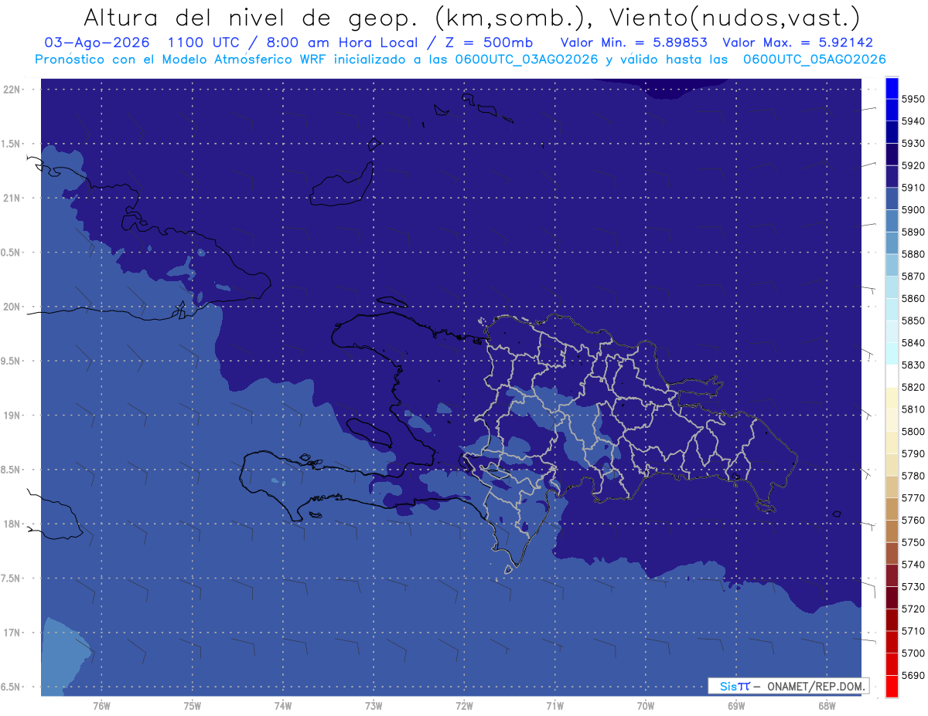Select the 'Valor Max. = 5.92142' readout
This screenshot has height=716, width=928.
point(797,42)
